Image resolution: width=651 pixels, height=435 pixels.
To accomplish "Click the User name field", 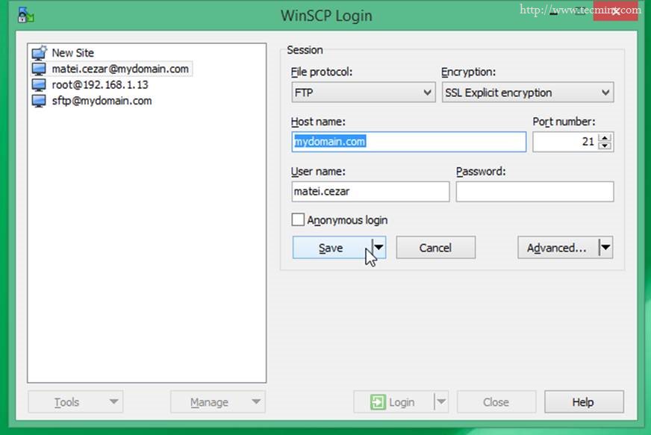I will (x=370, y=191).
